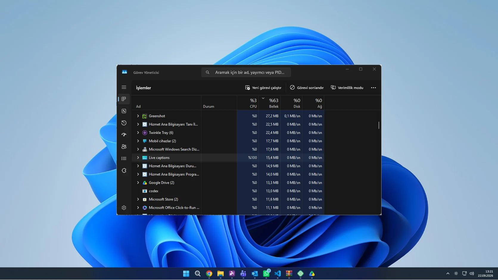498x280 pixels.
Task: Open Task Manager settings gear icon
Action: coord(124,208)
